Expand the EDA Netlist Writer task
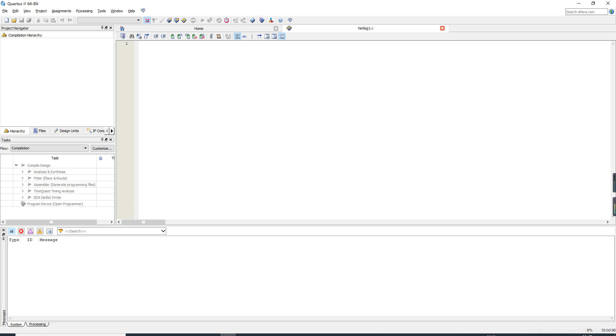 click(x=22, y=197)
